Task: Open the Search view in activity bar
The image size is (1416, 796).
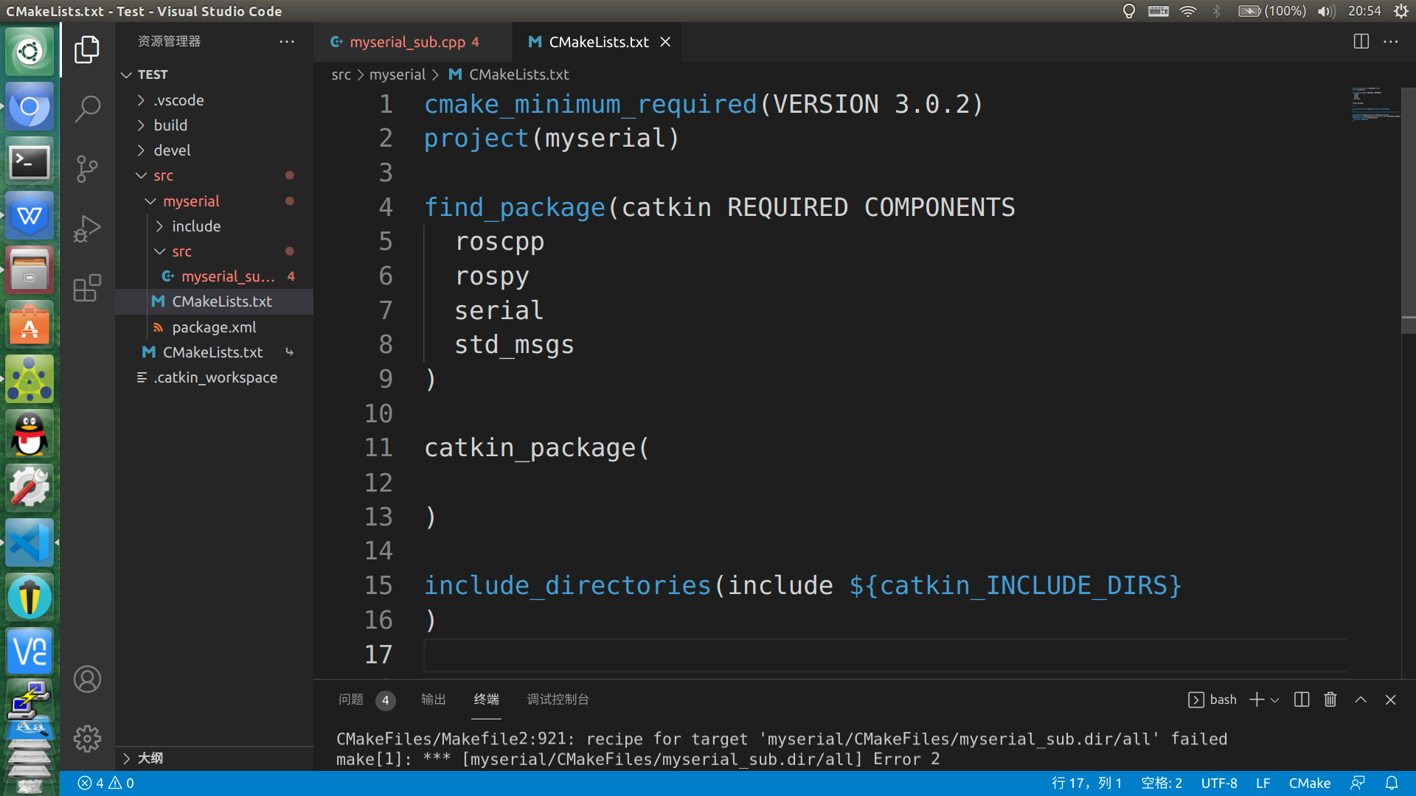Action: (87, 109)
